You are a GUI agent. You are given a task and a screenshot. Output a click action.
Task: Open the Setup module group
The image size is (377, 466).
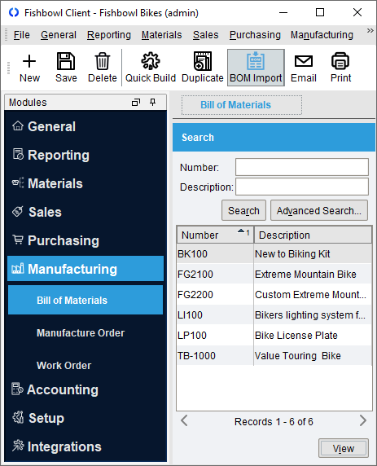coord(85,418)
